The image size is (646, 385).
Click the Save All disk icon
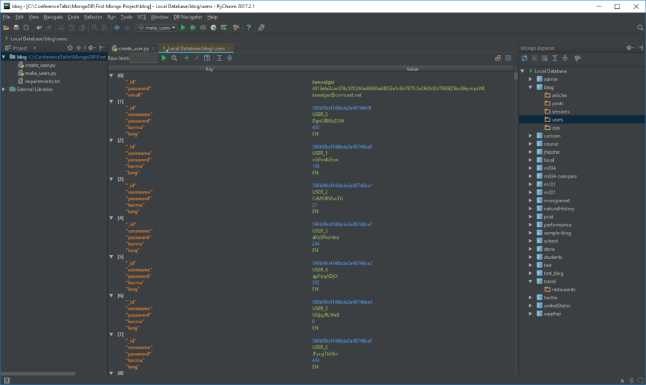click(x=16, y=28)
